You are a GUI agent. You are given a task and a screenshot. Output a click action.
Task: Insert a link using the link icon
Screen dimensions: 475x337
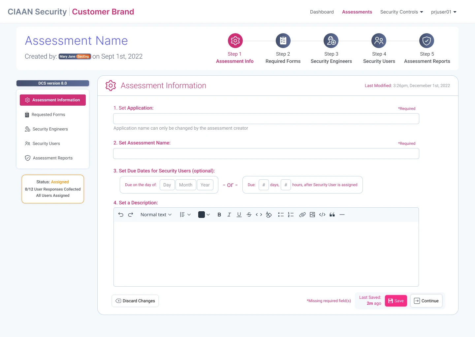tap(302, 215)
